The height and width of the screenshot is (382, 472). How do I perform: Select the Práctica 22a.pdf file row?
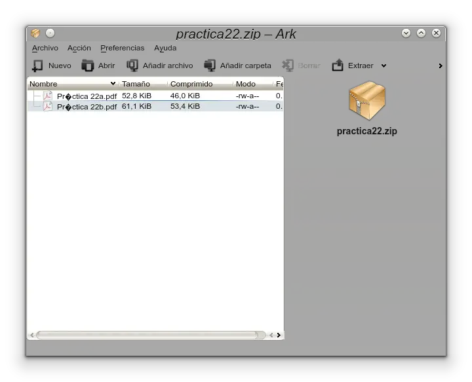(155, 96)
